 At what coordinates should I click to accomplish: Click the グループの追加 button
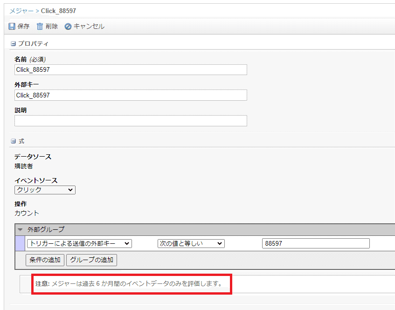tap(91, 260)
